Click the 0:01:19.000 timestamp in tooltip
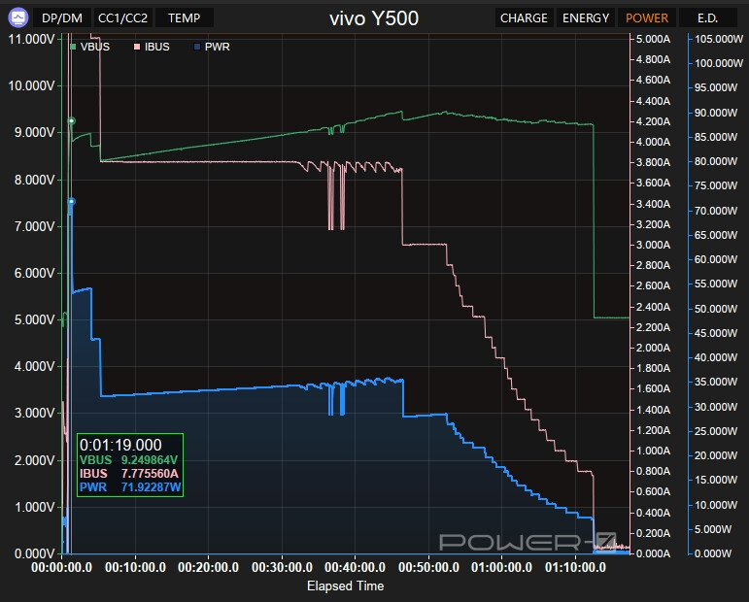This screenshot has height=602, width=749. coord(120,445)
